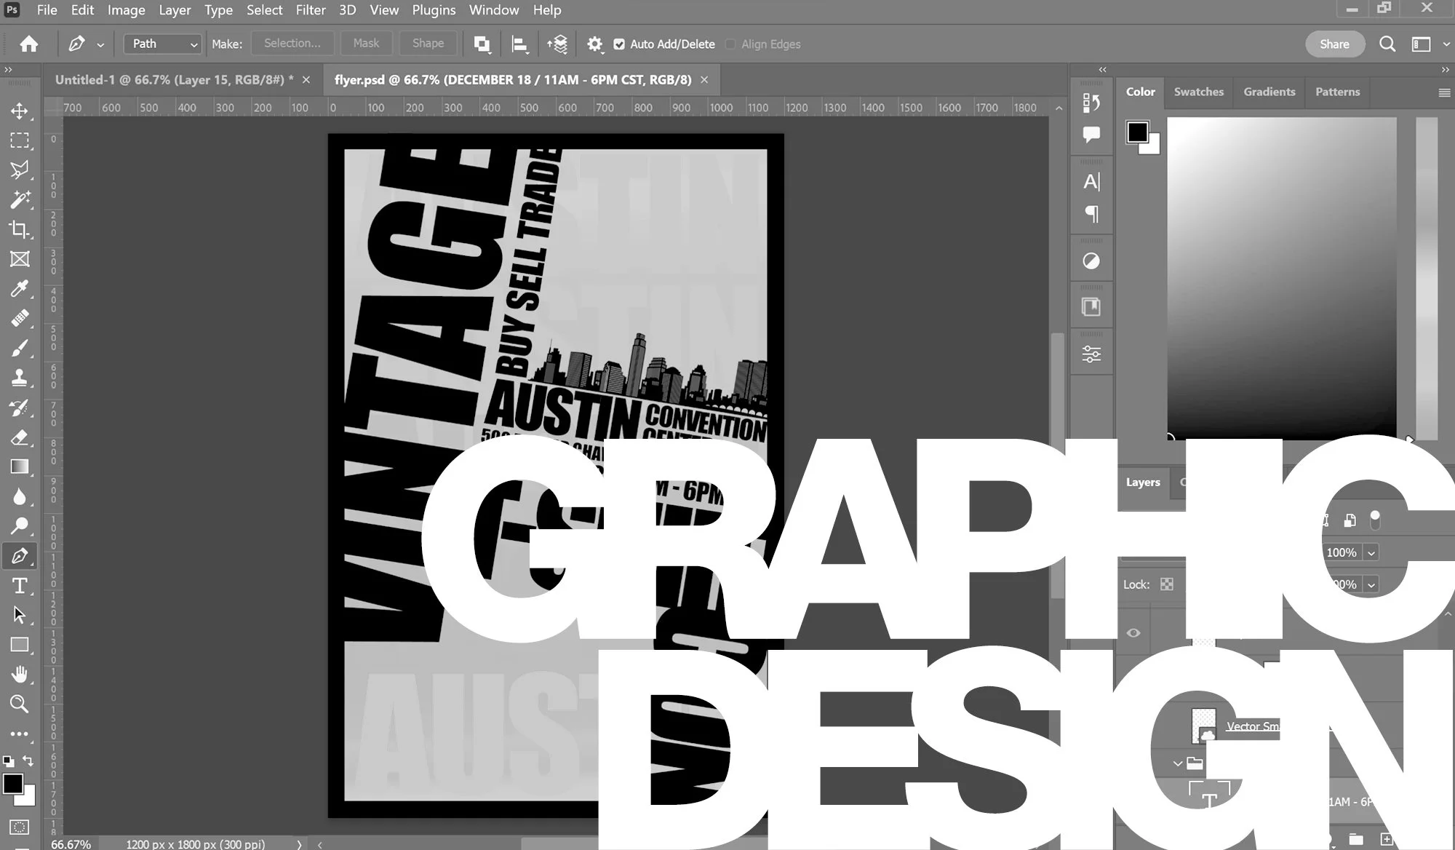Collapse the layer group folder arrow
Image resolution: width=1455 pixels, height=850 pixels.
(1177, 763)
